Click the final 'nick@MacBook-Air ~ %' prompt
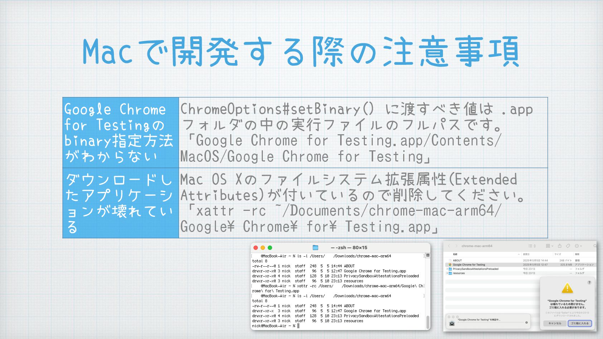The width and height of the screenshot is (603, 339). coord(274,326)
